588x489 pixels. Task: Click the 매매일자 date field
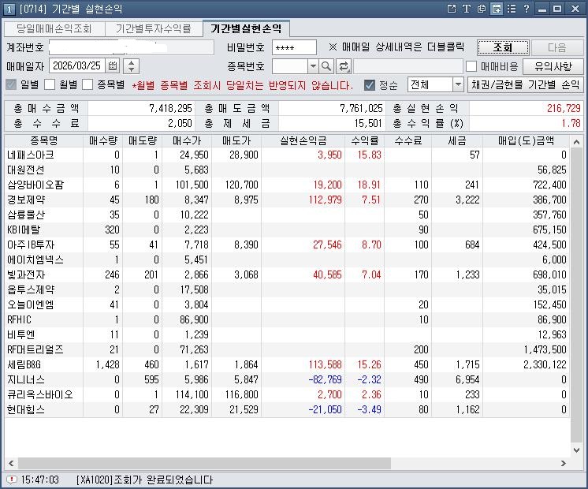77,66
